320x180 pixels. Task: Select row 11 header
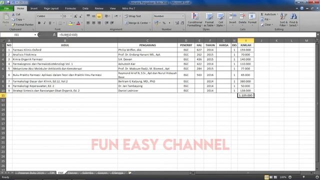[x=3, y=95]
